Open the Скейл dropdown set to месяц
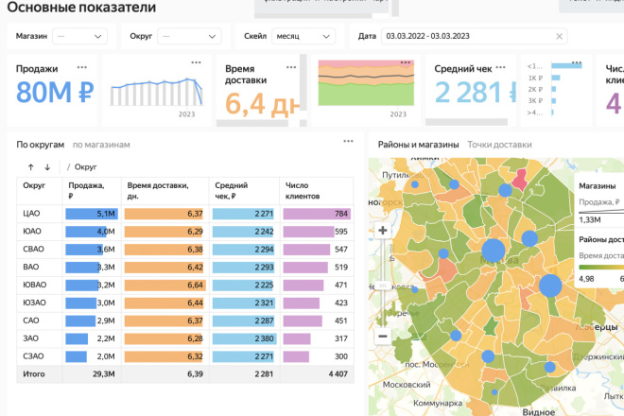 coord(303,36)
